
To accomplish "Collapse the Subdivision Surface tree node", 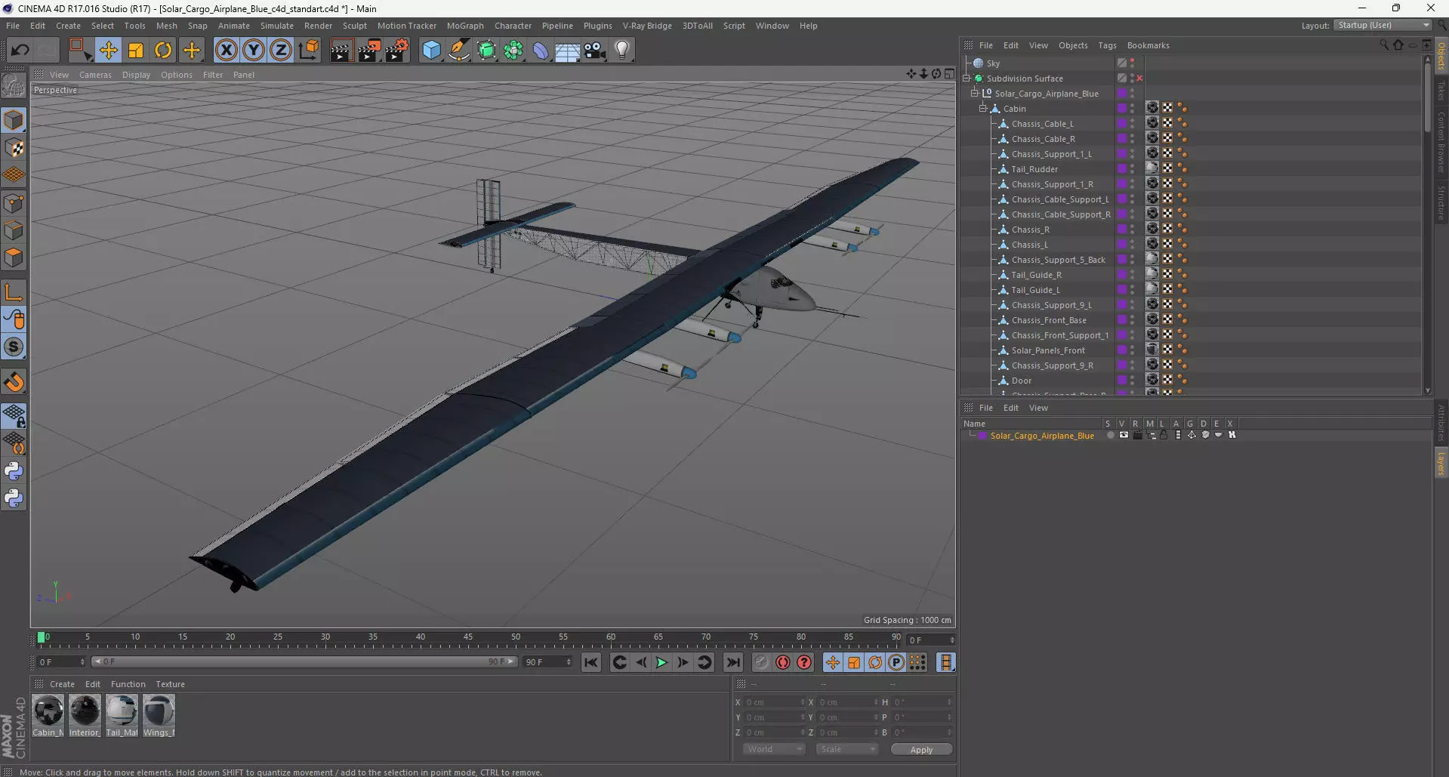I will (x=967, y=78).
